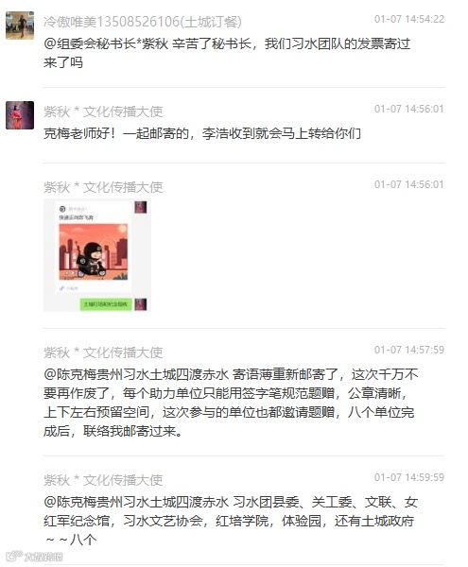Click the scooter courier illustration
Image resolution: width=468 pixels, height=567 pixels.
coord(94,252)
